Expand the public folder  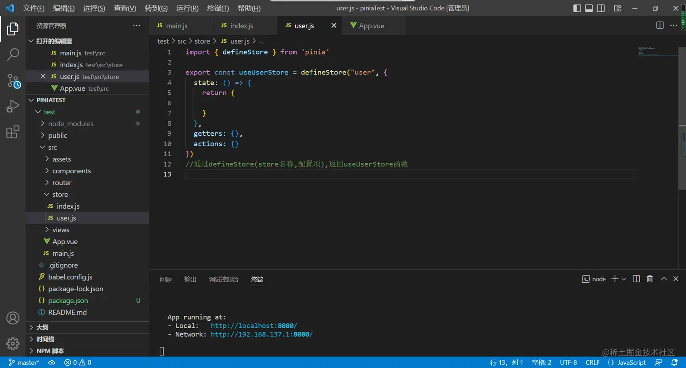(x=87, y=135)
